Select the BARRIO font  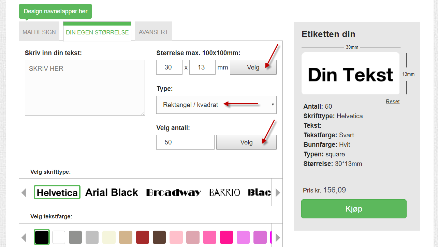[225, 192]
